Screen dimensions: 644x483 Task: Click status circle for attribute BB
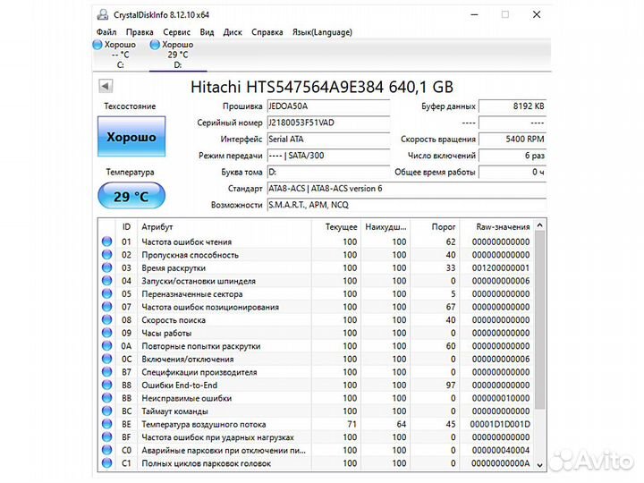(x=106, y=398)
